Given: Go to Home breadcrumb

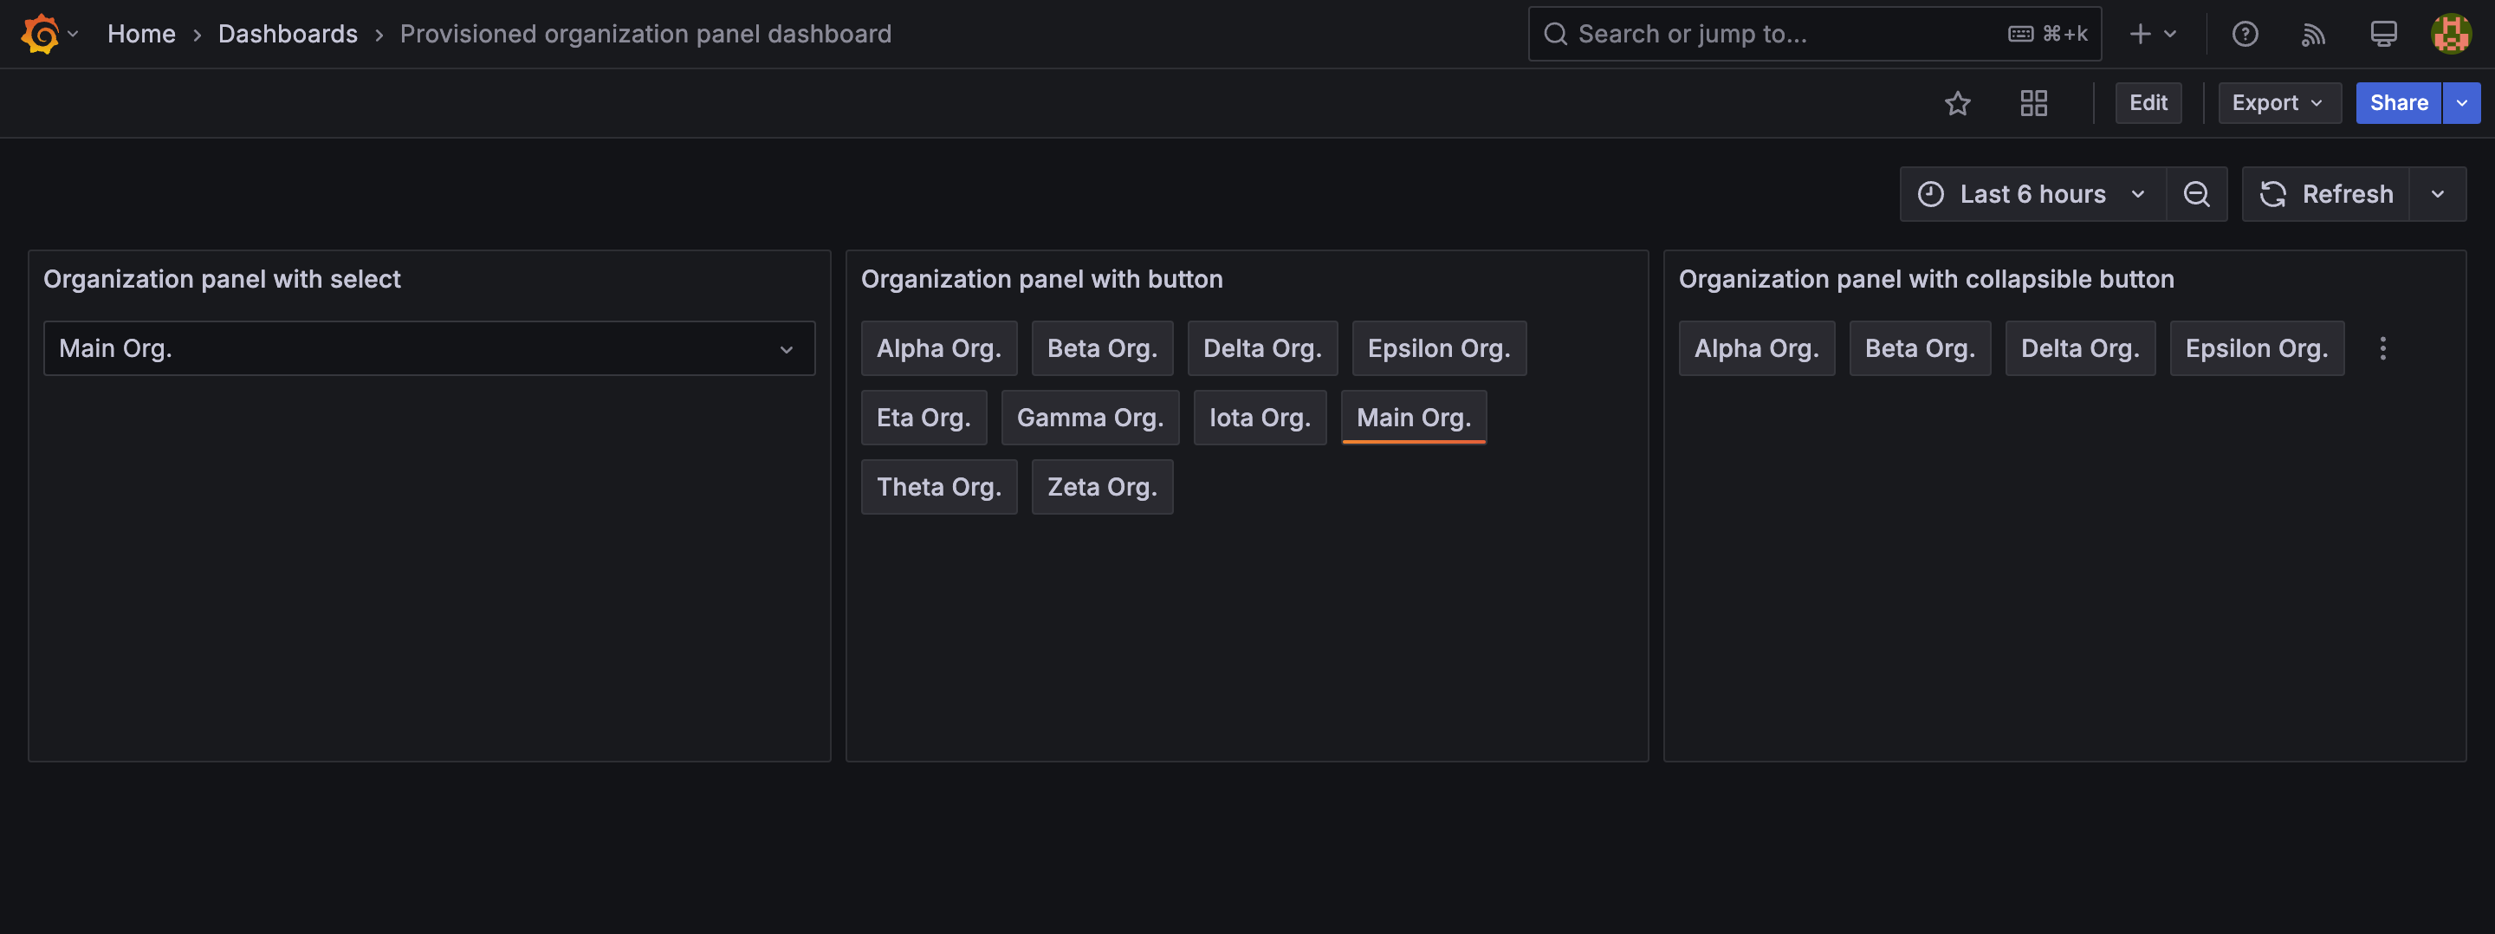Looking at the screenshot, I should point(141,34).
